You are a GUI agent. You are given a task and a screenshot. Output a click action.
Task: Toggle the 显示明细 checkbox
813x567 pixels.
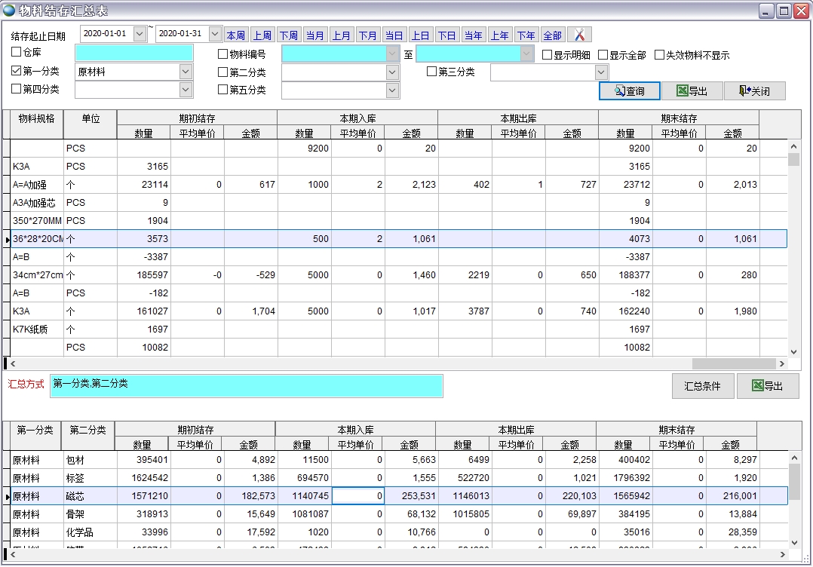coord(548,55)
